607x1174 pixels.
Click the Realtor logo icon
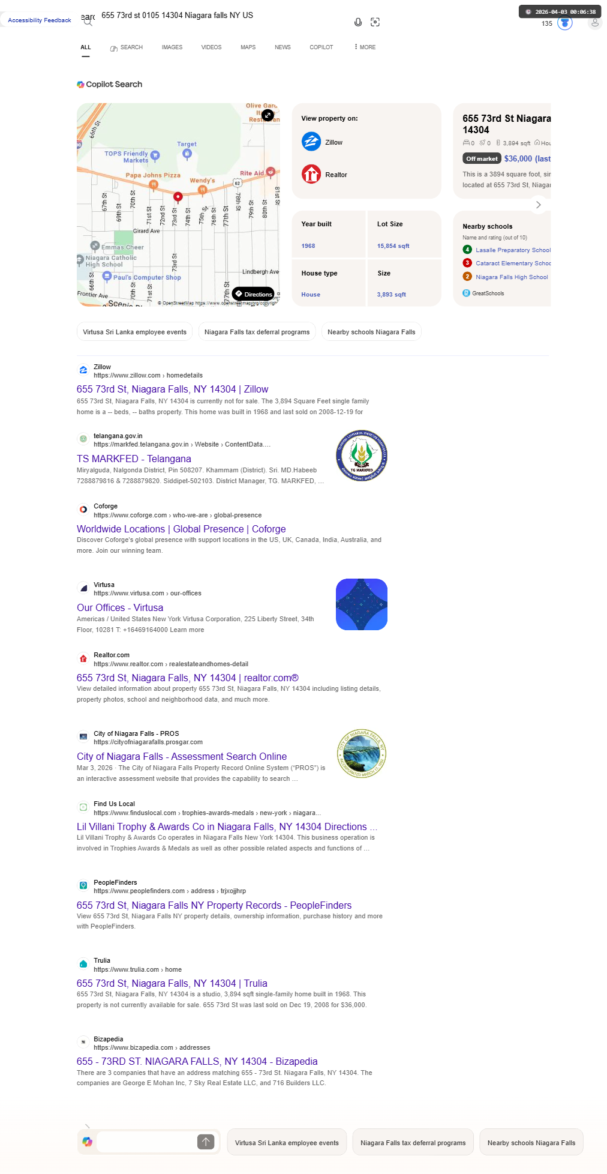pyautogui.click(x=311, y=174)
